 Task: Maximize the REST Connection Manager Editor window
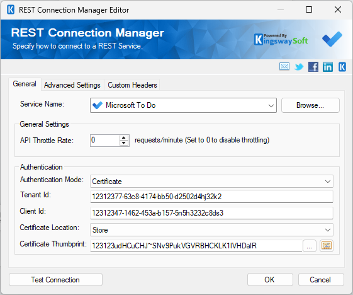click(x=309, y=9)
